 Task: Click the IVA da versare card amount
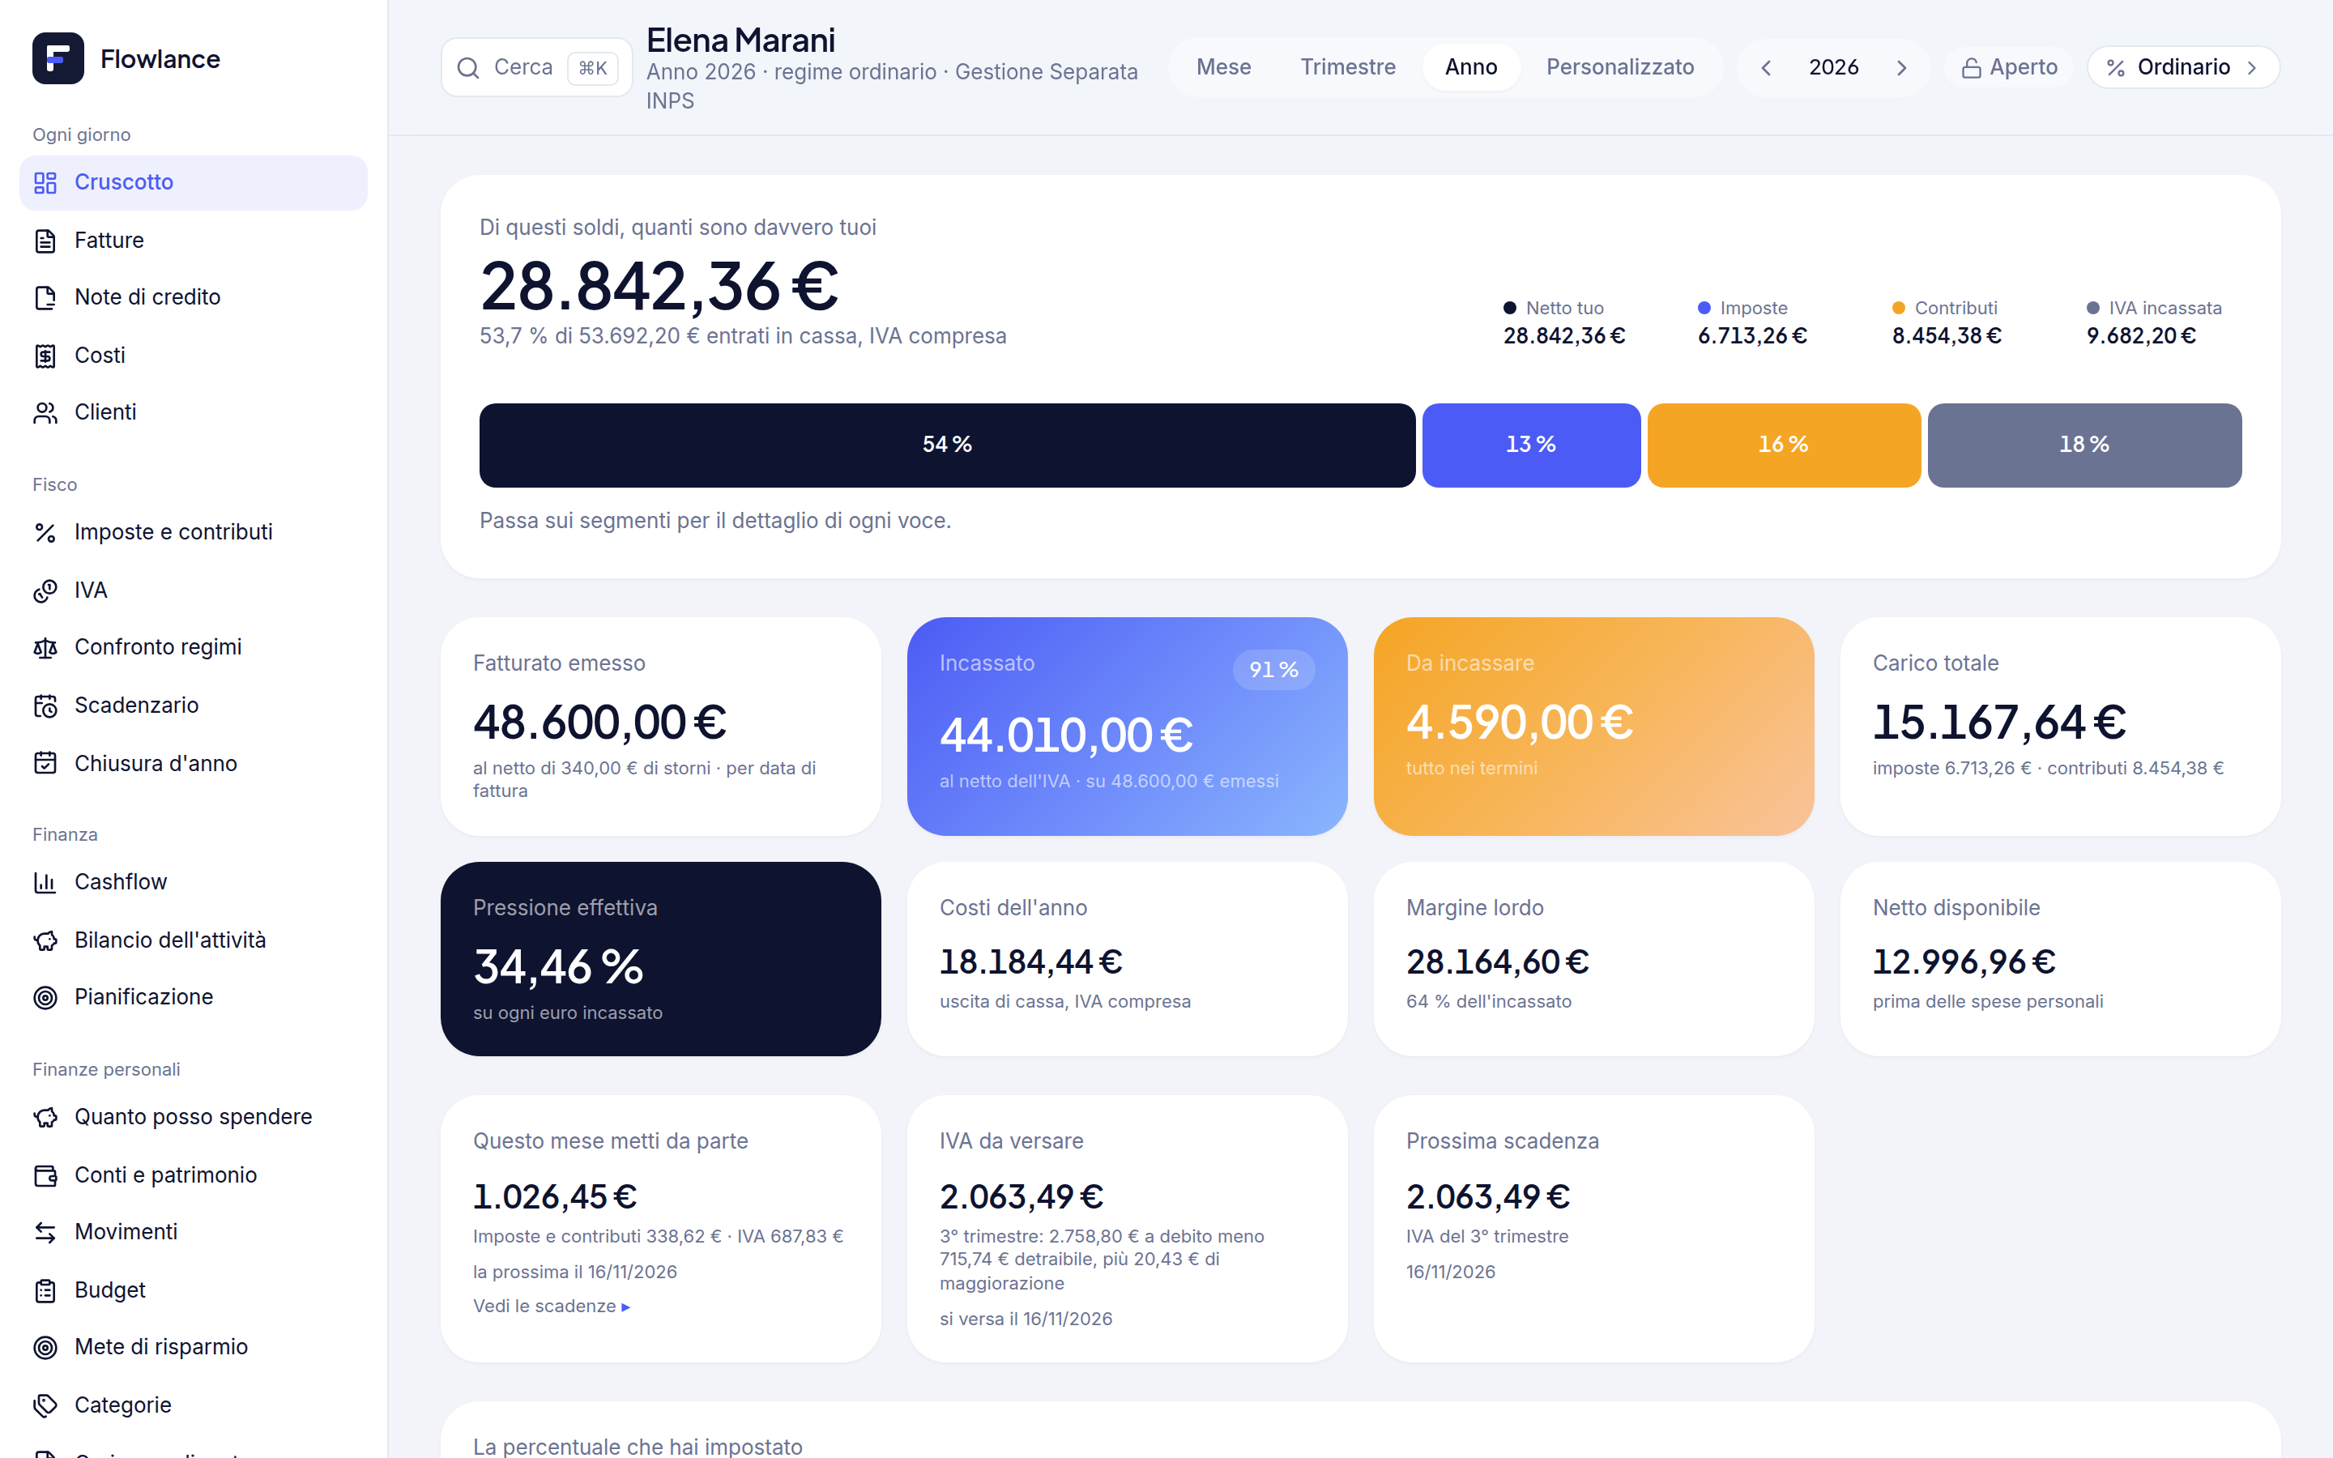tap(1021, 1198)
